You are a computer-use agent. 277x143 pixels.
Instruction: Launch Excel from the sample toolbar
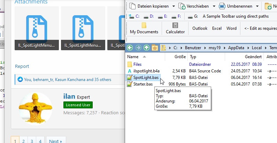(x=217, y=28)
